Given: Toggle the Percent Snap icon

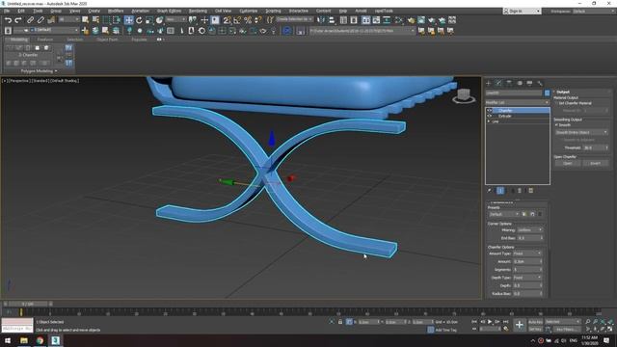Looking at the screenshot, I should click(248, 20).
